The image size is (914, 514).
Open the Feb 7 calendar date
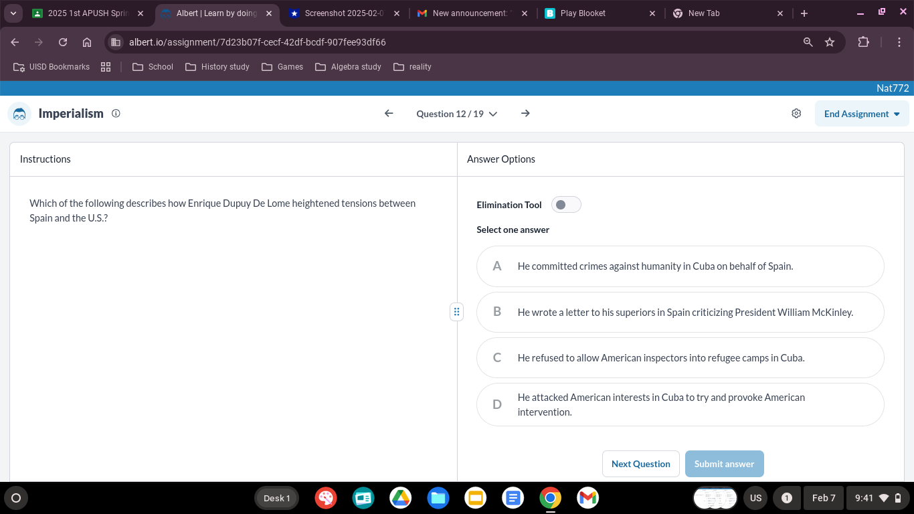(824, 498)
